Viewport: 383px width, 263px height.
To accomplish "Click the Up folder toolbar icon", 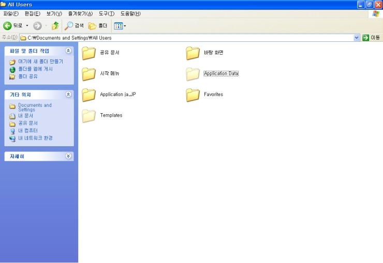I will coord(55,26).
